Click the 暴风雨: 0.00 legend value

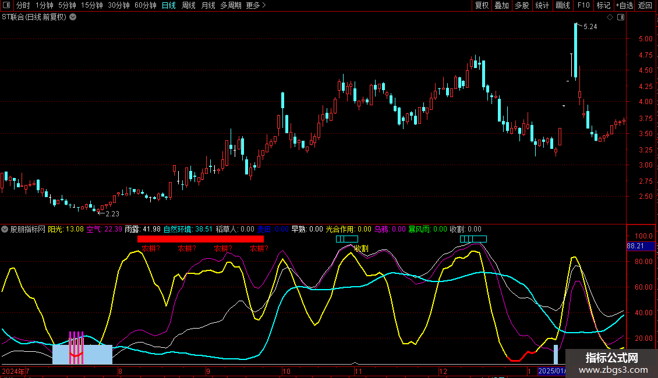[x=427, y=229]
